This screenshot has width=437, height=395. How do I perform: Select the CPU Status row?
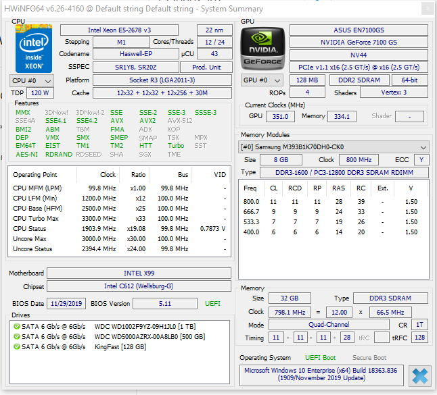tap(119, 229)
